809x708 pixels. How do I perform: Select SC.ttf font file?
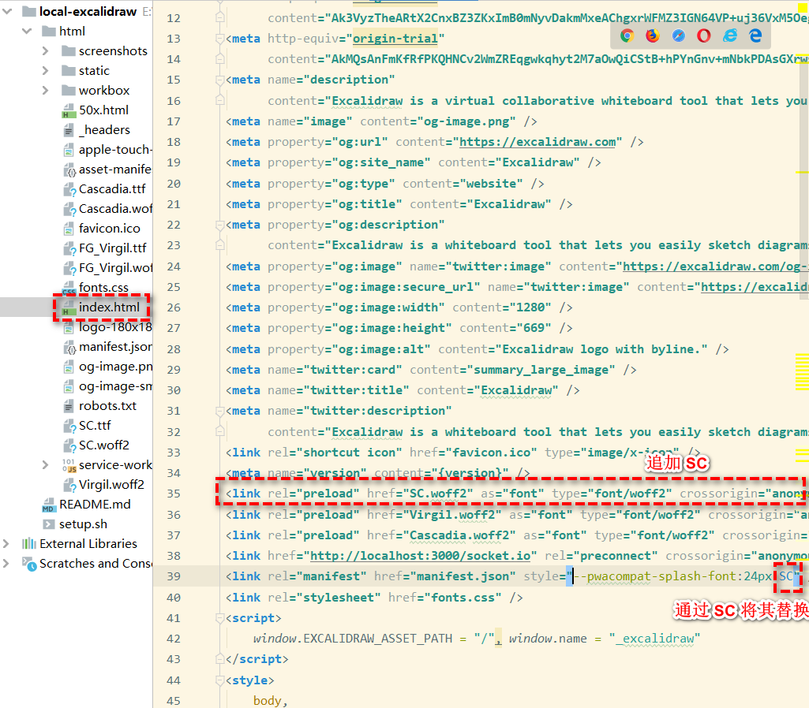(x=95, y=426)
